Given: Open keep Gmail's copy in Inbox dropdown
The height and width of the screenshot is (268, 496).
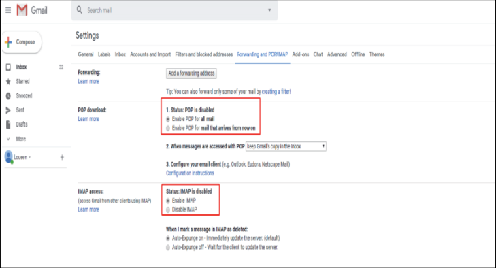Looking at the screenshot, I should 286,146.
